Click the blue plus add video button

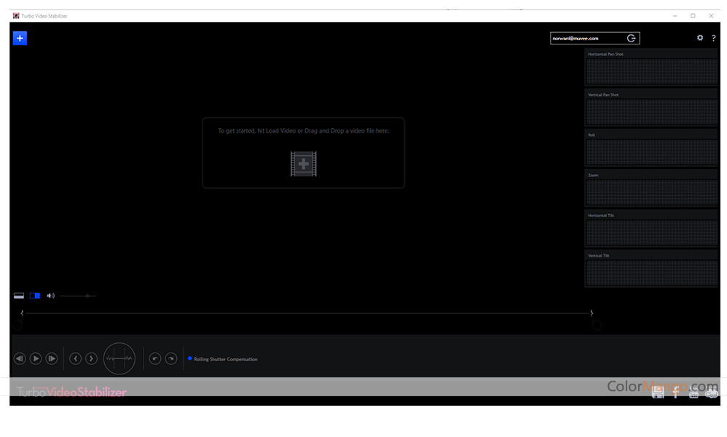20,38
